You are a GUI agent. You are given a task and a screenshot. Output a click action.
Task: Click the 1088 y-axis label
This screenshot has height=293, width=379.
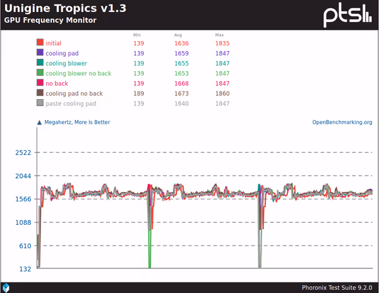pyautogui.click(x=23, y=222)
